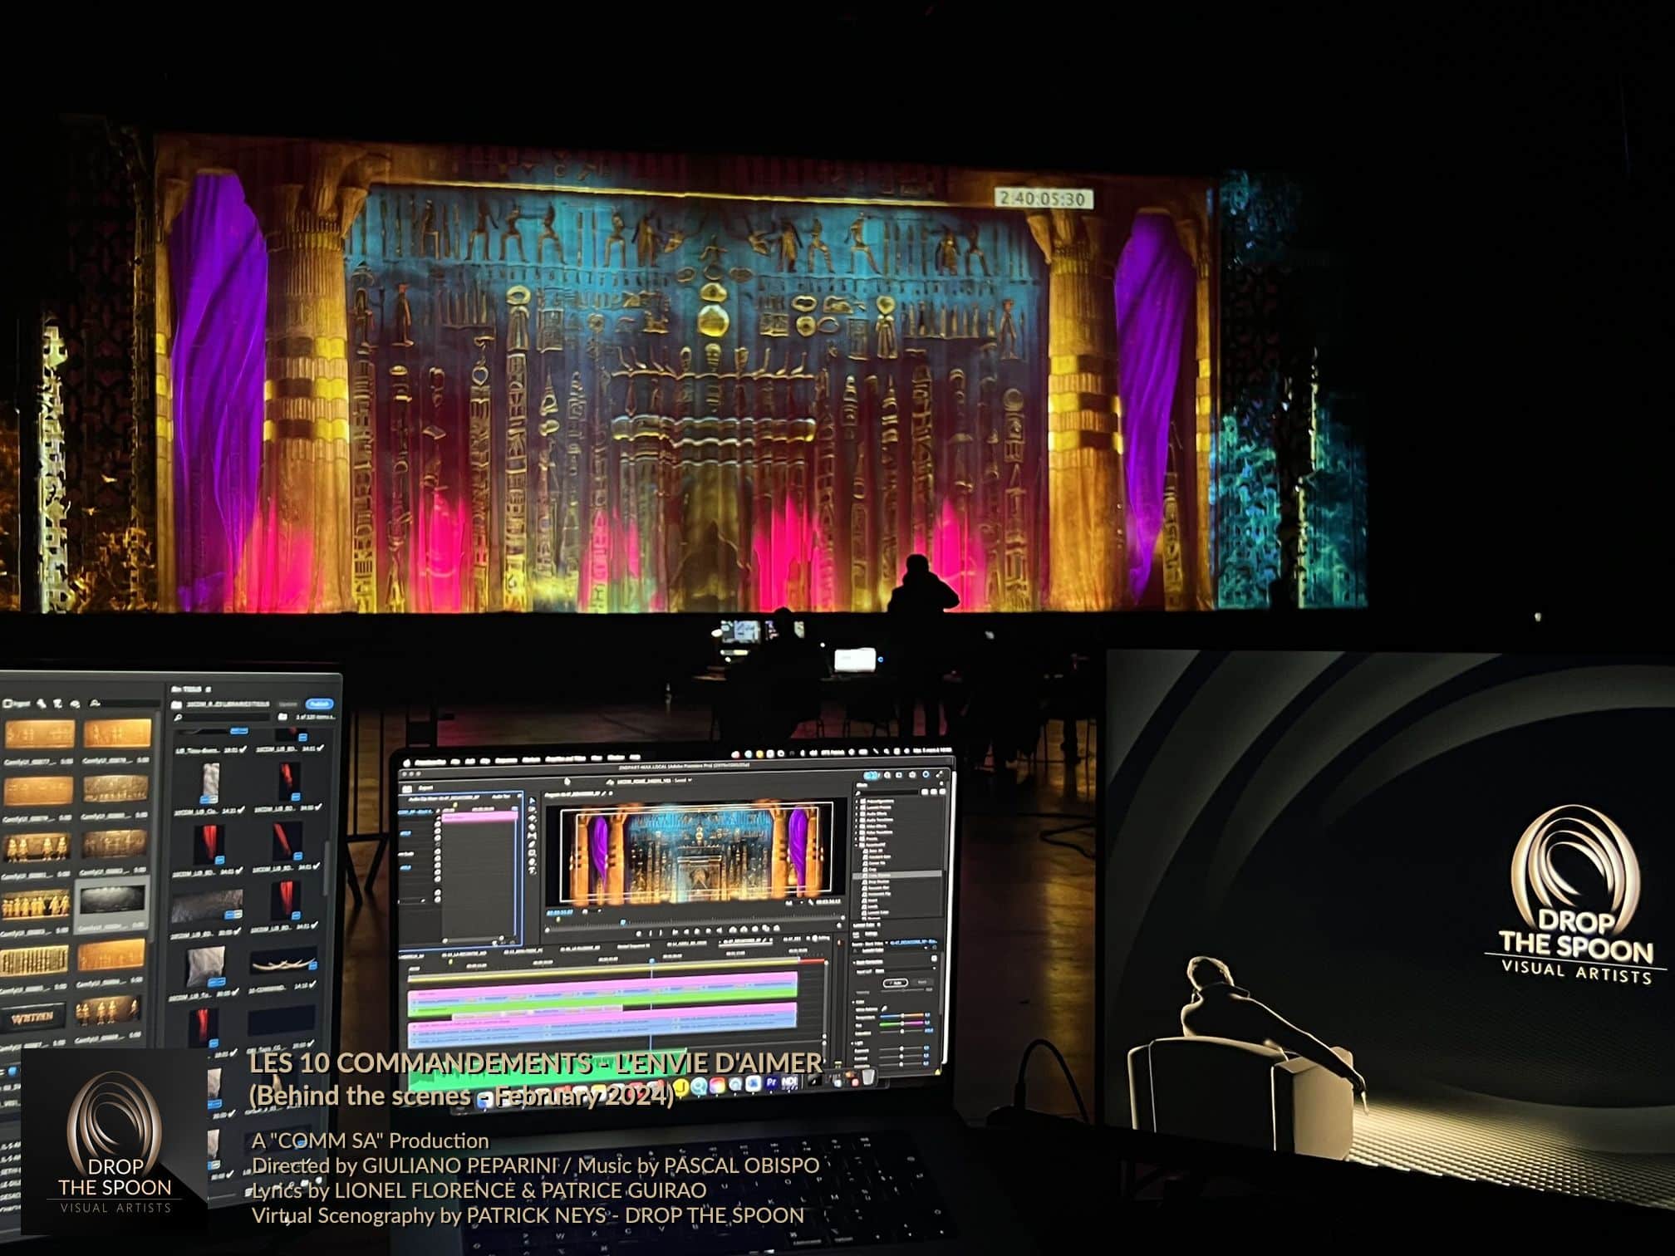
Task: Expand the Audio Effects folder in Effects panel
Action: (857, 814)
